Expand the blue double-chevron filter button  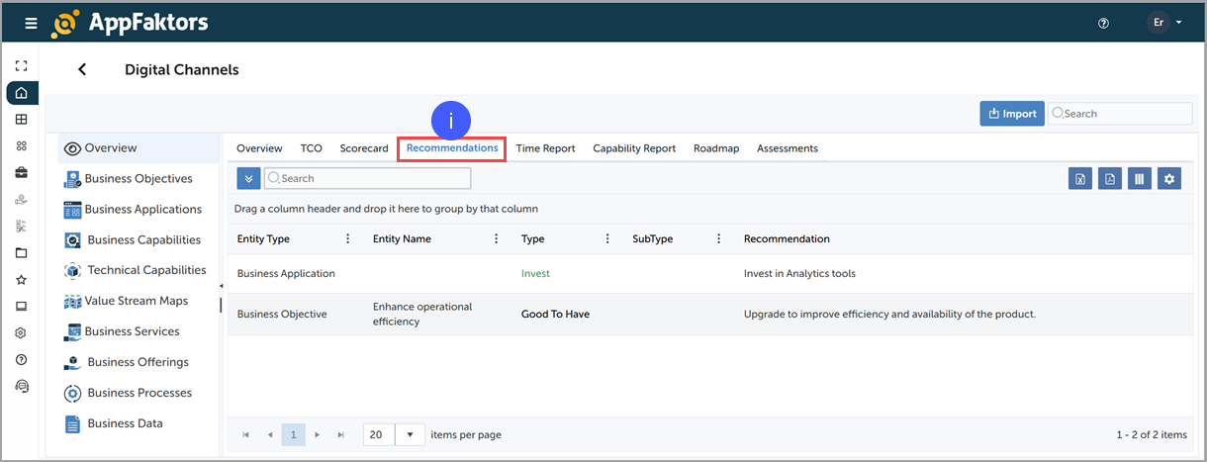pos(248,178)
